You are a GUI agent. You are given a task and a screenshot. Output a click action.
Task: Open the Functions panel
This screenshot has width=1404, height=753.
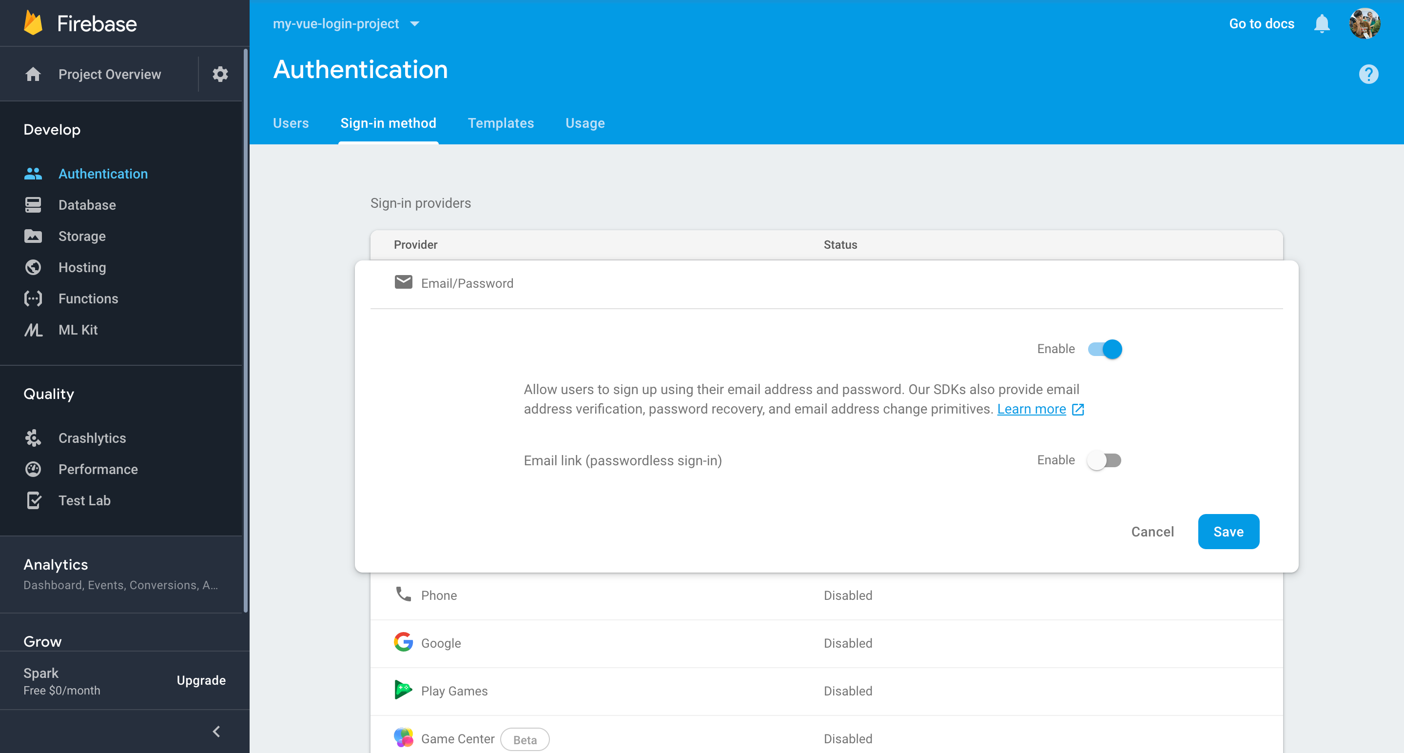pyautogui.click(x=88, y=298)
